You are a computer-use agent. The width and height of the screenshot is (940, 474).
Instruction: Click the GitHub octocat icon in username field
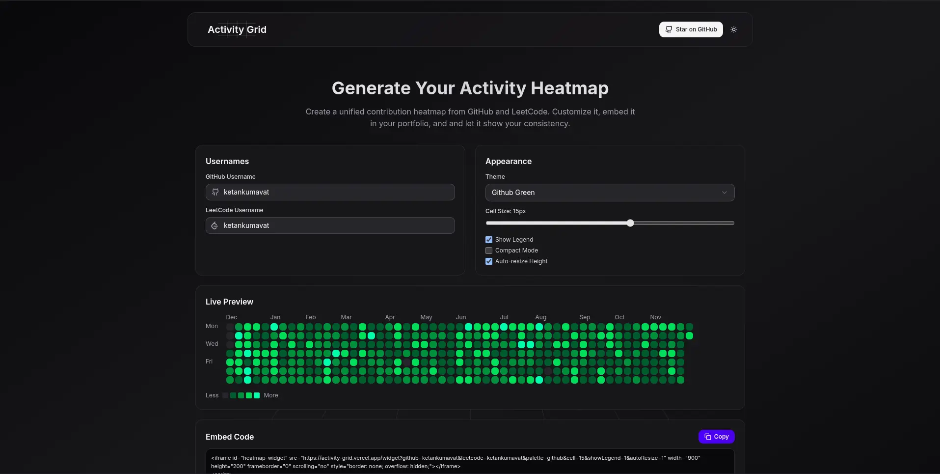click(215, 192)
